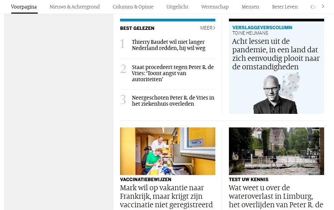The width and height of the screenshot is (334, 210).
Task: Open the Mensen tab
Action: [x=250, y=7]
